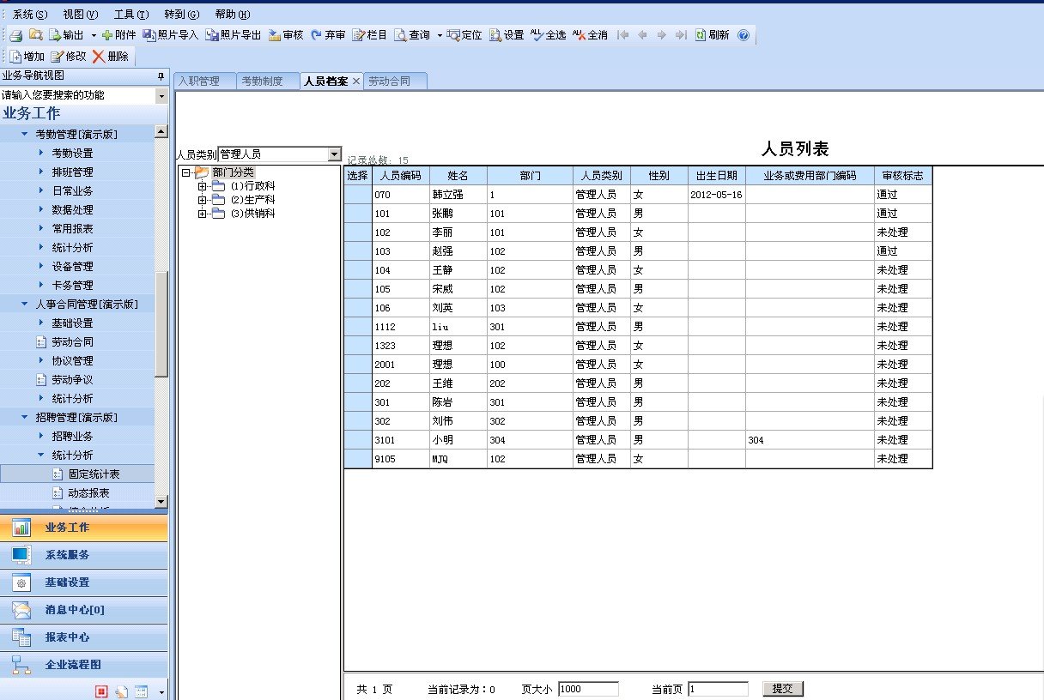The width and height of the screenshot is (1044, 700).
Task: Select the row checkbox for 宋威
Action: [358, 289]
